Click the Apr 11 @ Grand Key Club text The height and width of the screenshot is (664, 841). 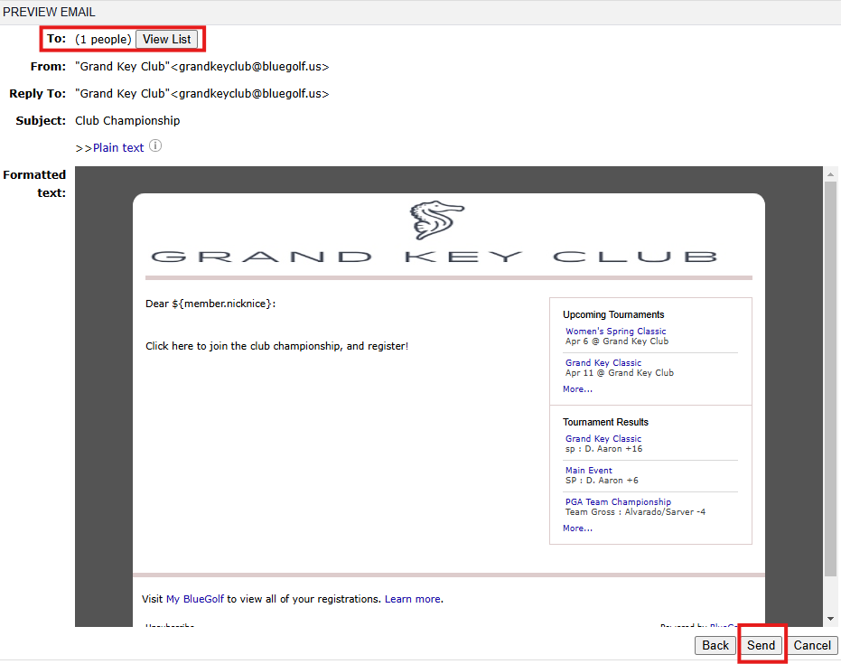(x=620, y=373)
